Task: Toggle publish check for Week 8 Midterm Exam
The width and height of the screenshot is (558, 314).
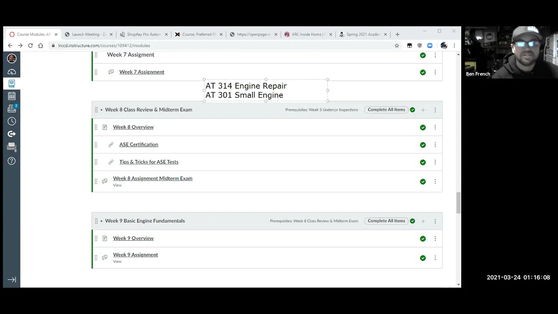Action: pos(423,181)
